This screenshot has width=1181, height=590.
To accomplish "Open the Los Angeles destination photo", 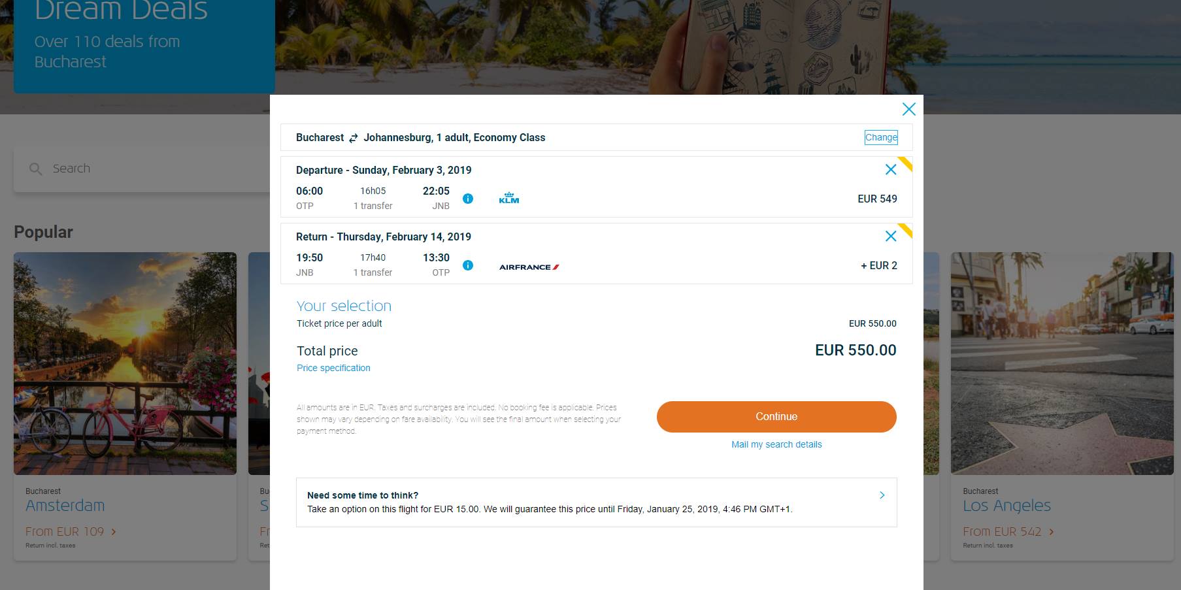I will tap(1062, 363).
